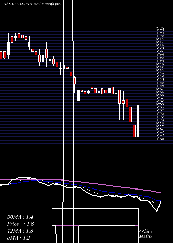This screenshot has width=173, height=243.
Task: Click the last red candlestick before final white candle
Action: 134,131
